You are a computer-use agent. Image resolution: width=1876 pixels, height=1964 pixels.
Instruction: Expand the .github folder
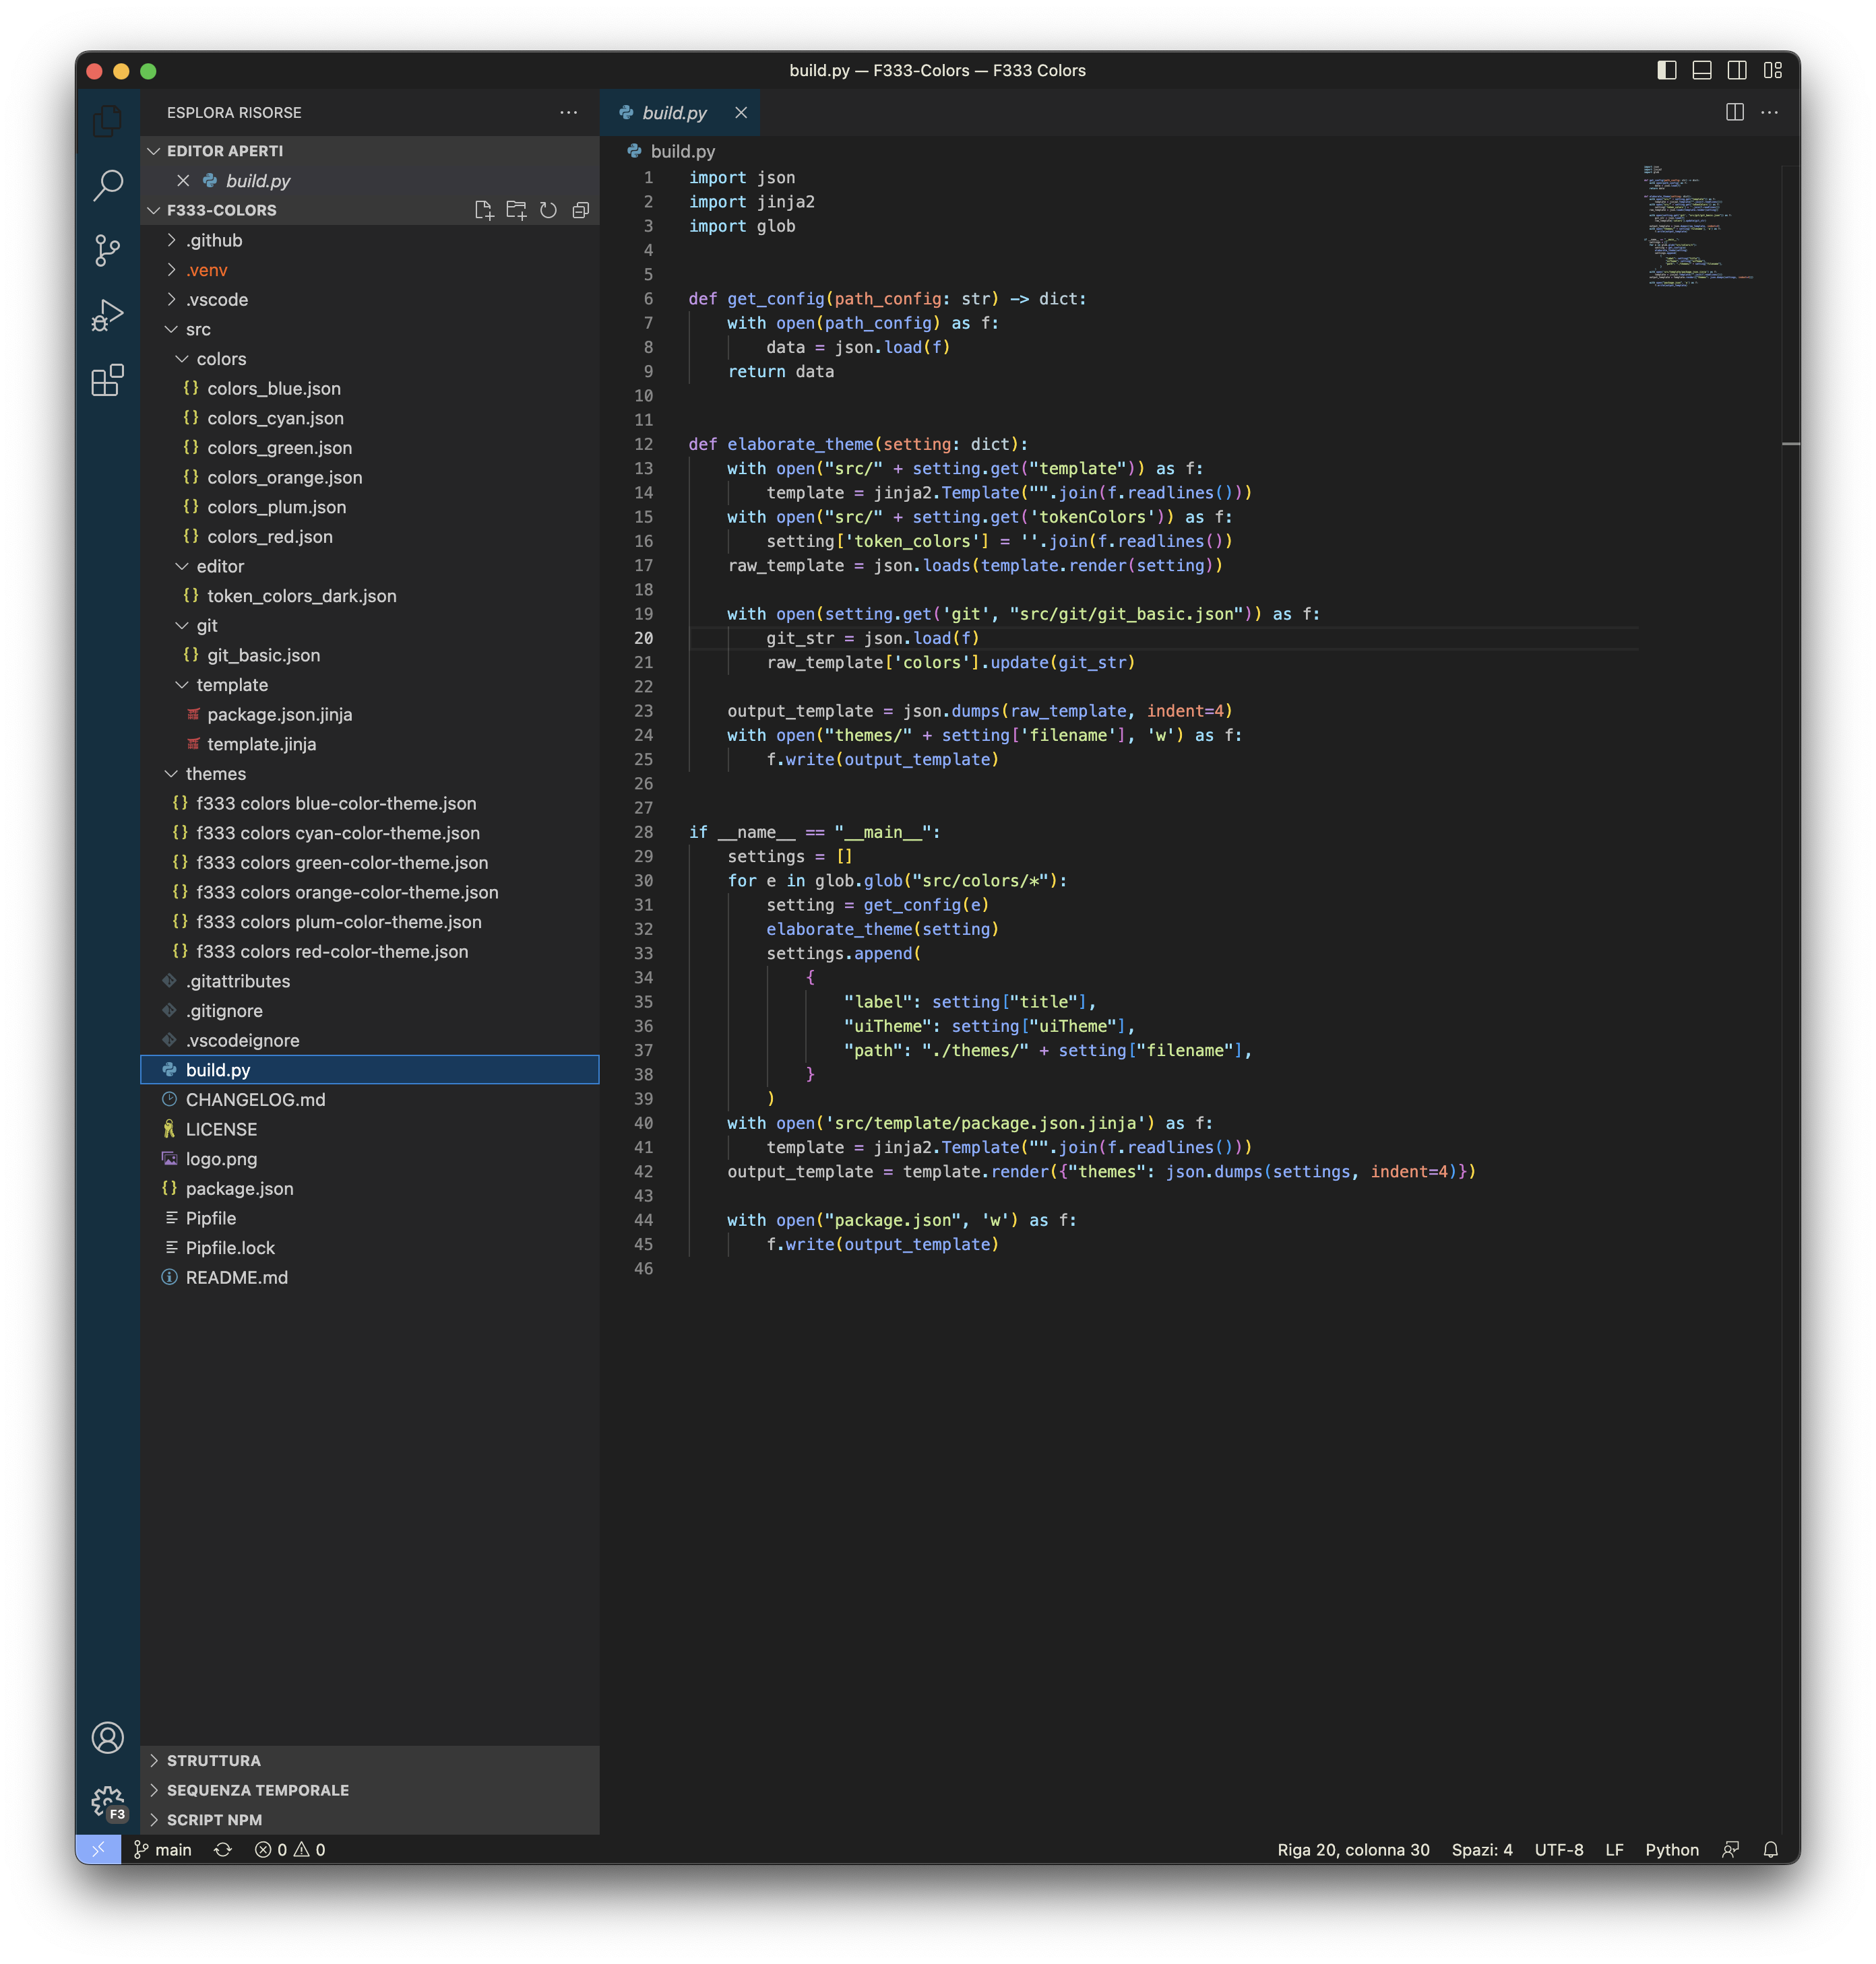coord(214,240)
